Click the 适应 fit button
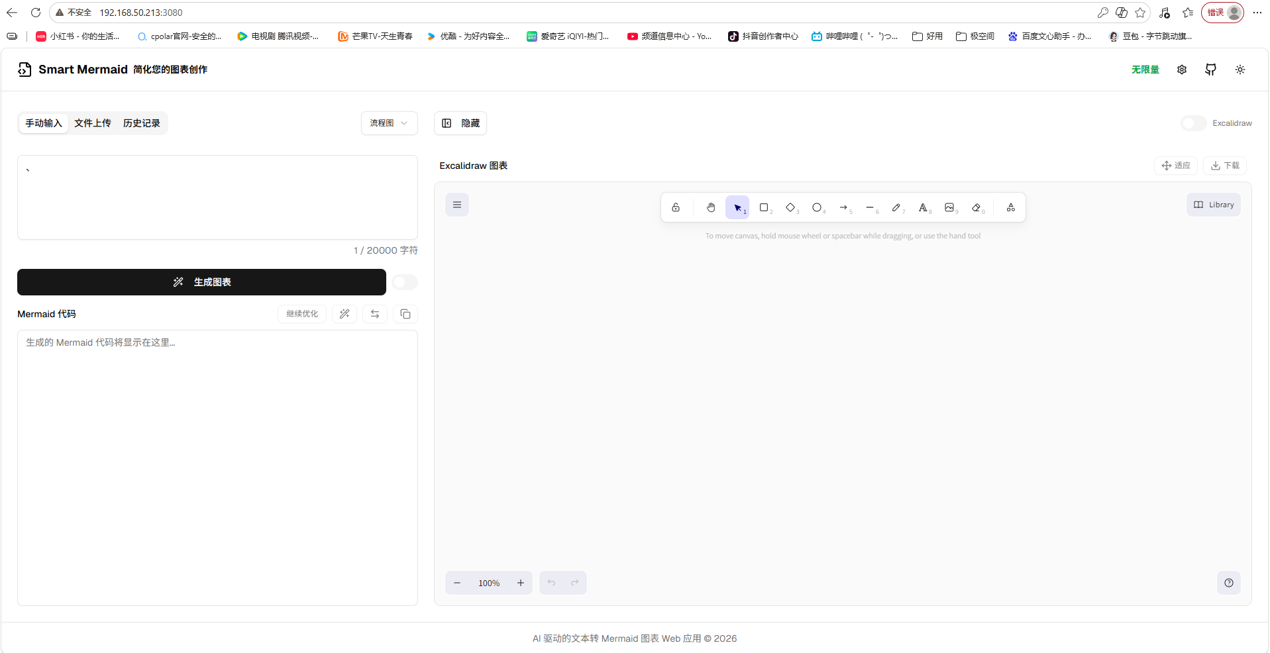The height and width of the screenshot is (653, 1270). (1176, 166)
